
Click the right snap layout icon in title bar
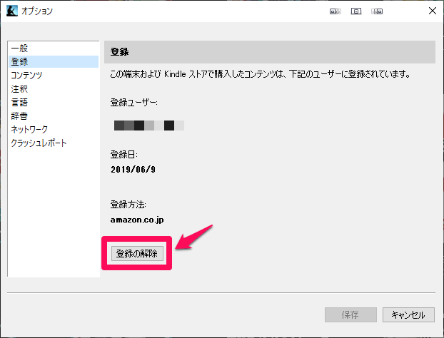377,11
